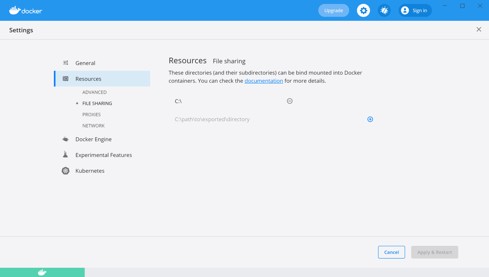Click the Sign in button

click(x=415, y=10)
